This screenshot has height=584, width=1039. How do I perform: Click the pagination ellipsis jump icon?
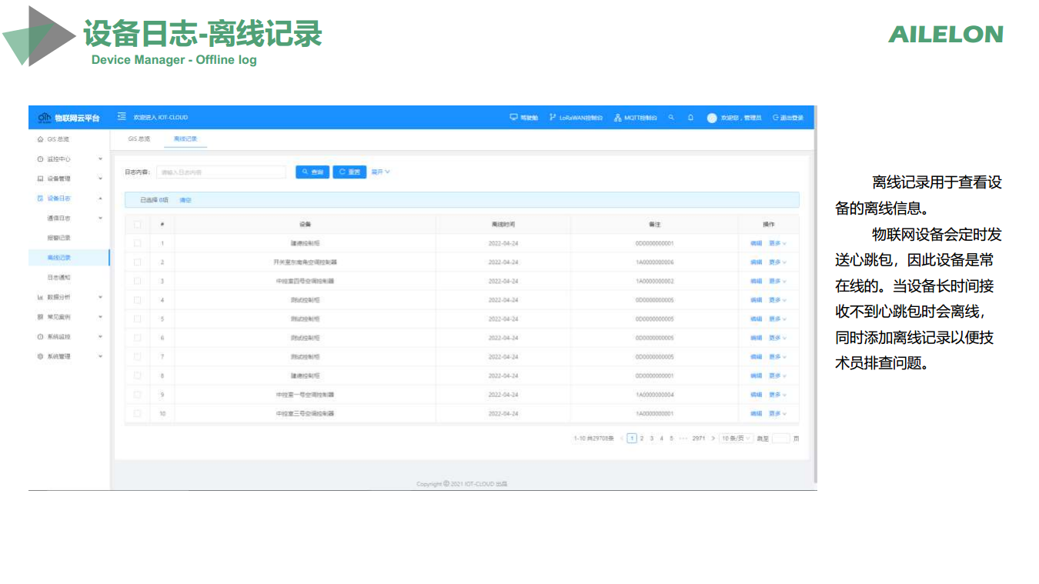tap(683, 439)
